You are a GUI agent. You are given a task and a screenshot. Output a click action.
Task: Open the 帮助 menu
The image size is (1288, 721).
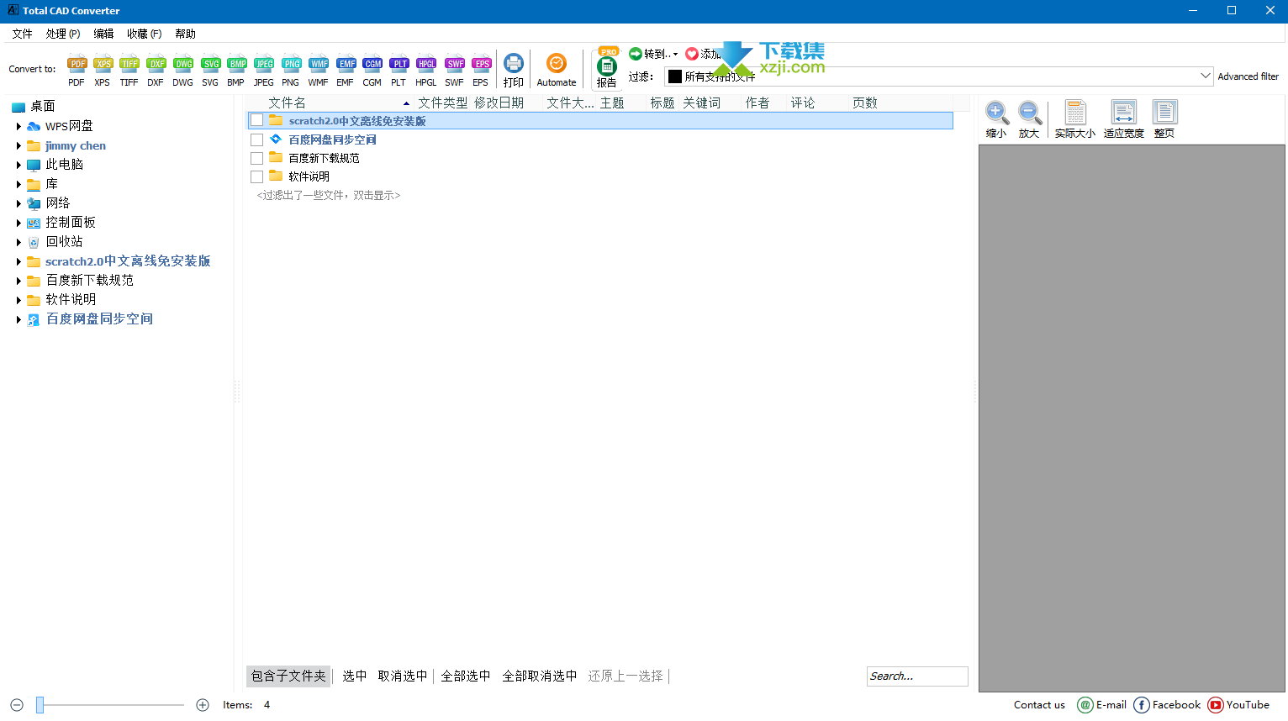(185, 34)
